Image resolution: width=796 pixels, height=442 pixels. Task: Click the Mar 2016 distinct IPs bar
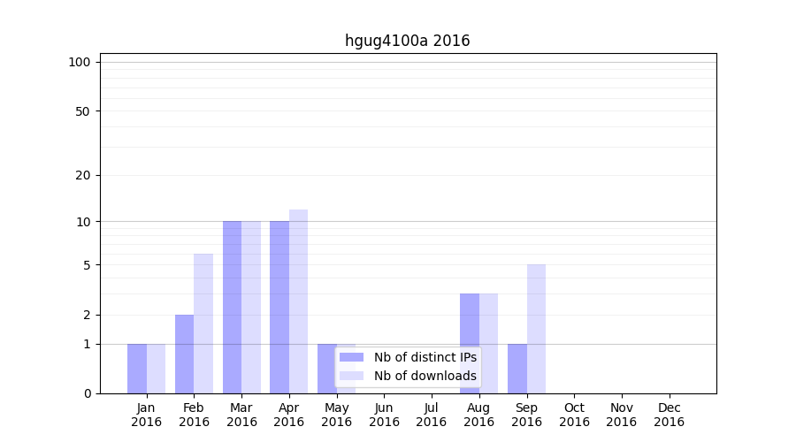232,307
